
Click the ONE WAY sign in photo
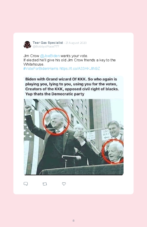click(x=105, y=135)
